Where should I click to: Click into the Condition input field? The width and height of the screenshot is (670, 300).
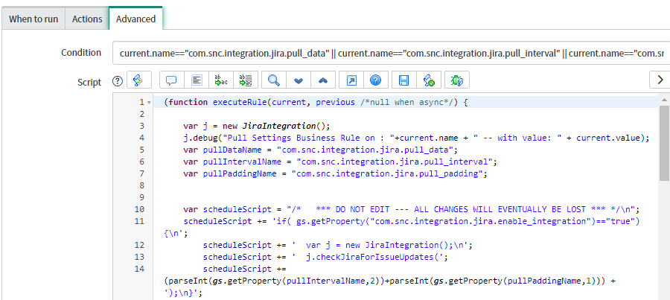pos(391,53)
